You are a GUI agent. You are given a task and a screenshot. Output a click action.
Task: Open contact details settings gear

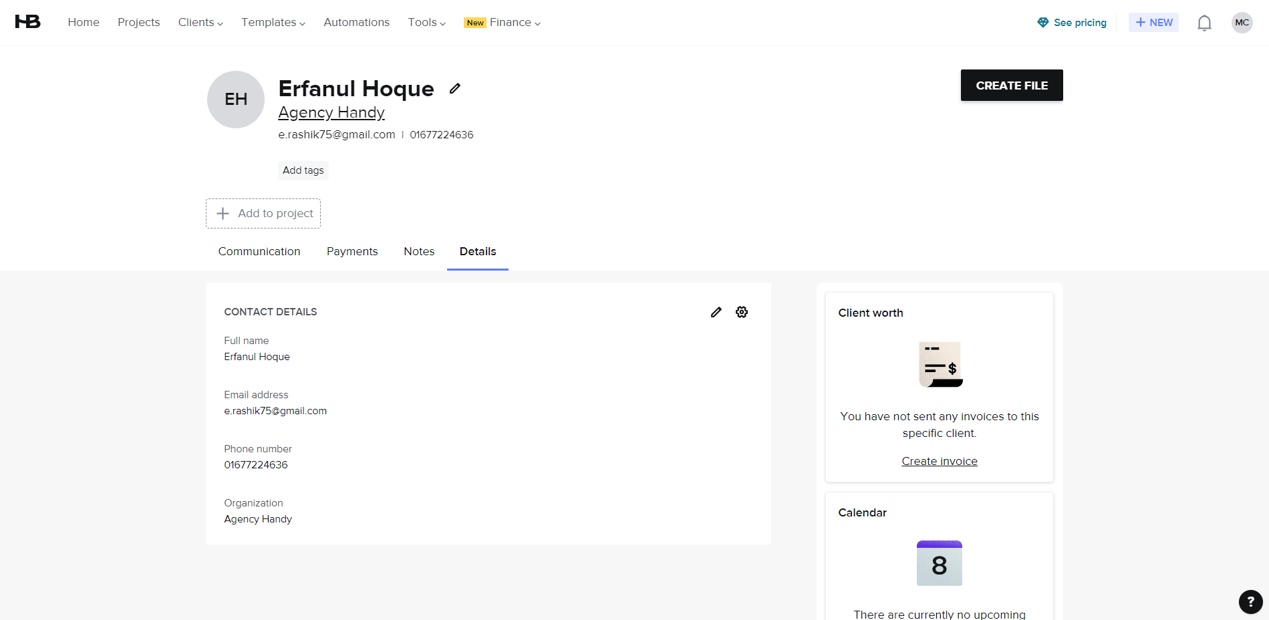(x=742, y=311)
